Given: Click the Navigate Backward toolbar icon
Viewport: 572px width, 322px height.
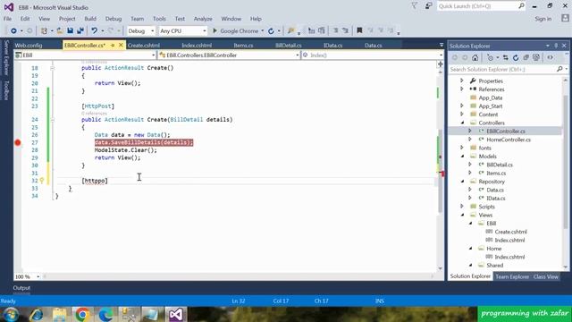Looking at the screenshot, I should [x=13, y=31].
